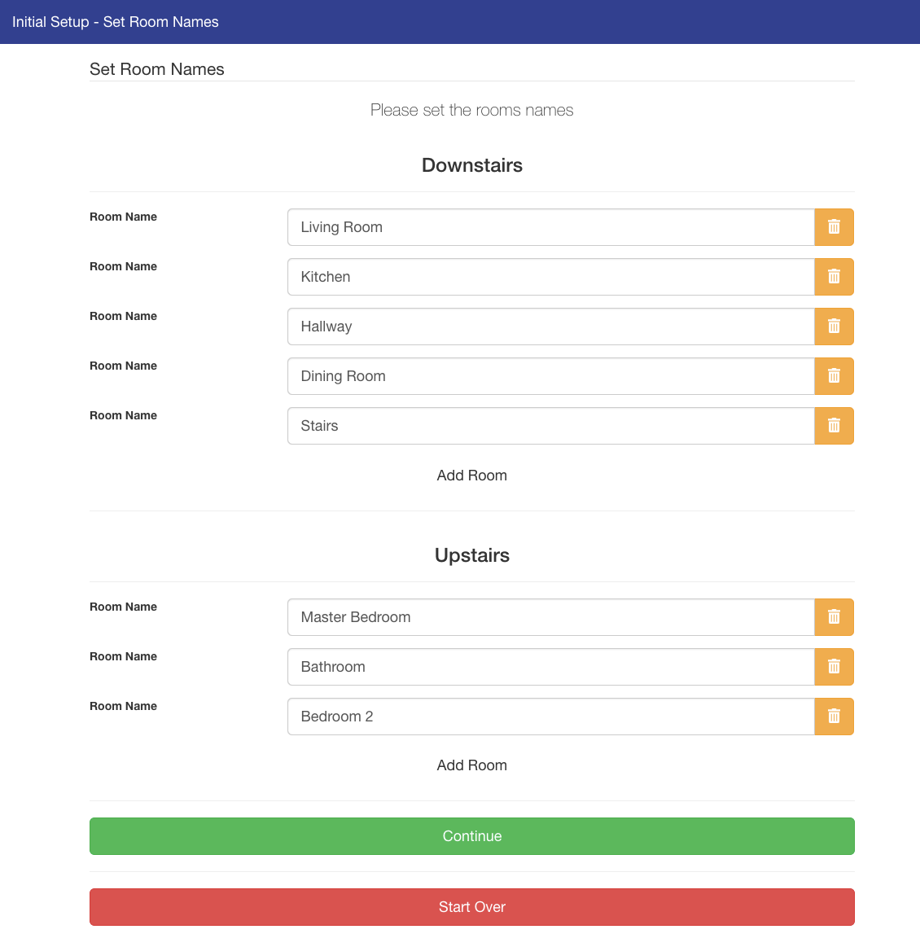Delete the Kitchen room with trash icon

834,276
